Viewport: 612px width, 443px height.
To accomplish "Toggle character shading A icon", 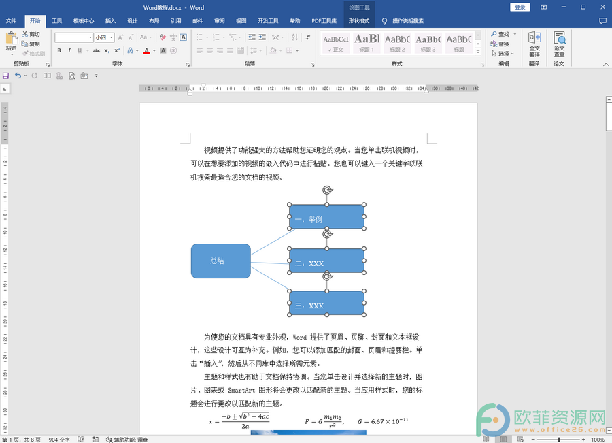I will pyautogui.click(x=163, y=50).
